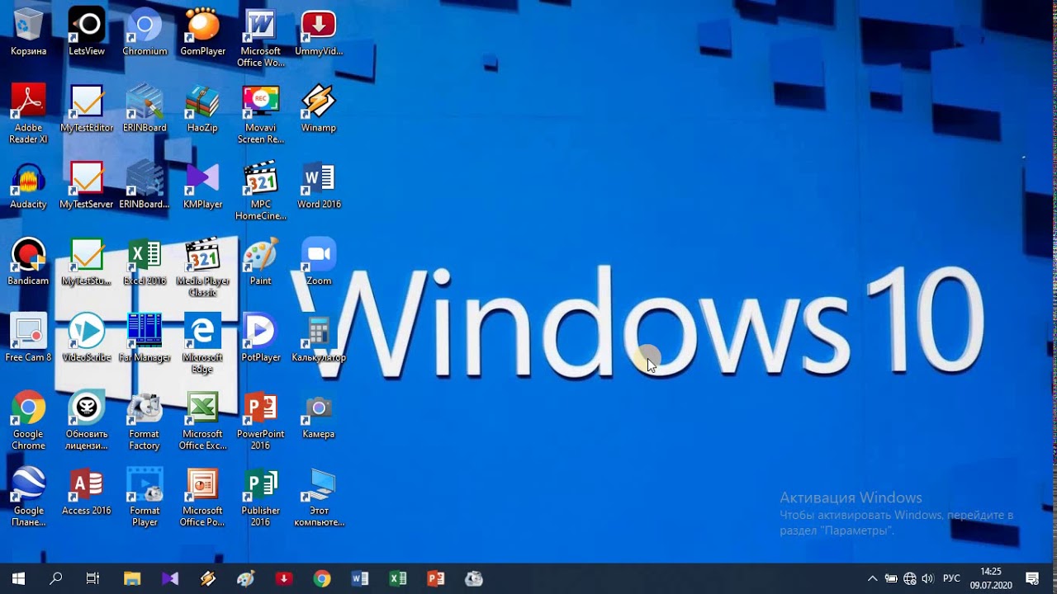1057x594 pixels.
Task: Select the Bandicam desktop icon
Action: tap(28, 262)
